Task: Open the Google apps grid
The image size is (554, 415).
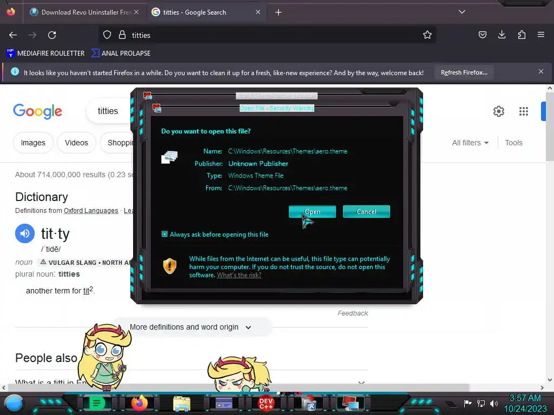Action: (x=524, y=111)
